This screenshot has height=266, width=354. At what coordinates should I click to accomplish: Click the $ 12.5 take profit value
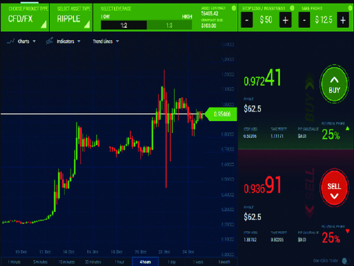tap(324, 20)
